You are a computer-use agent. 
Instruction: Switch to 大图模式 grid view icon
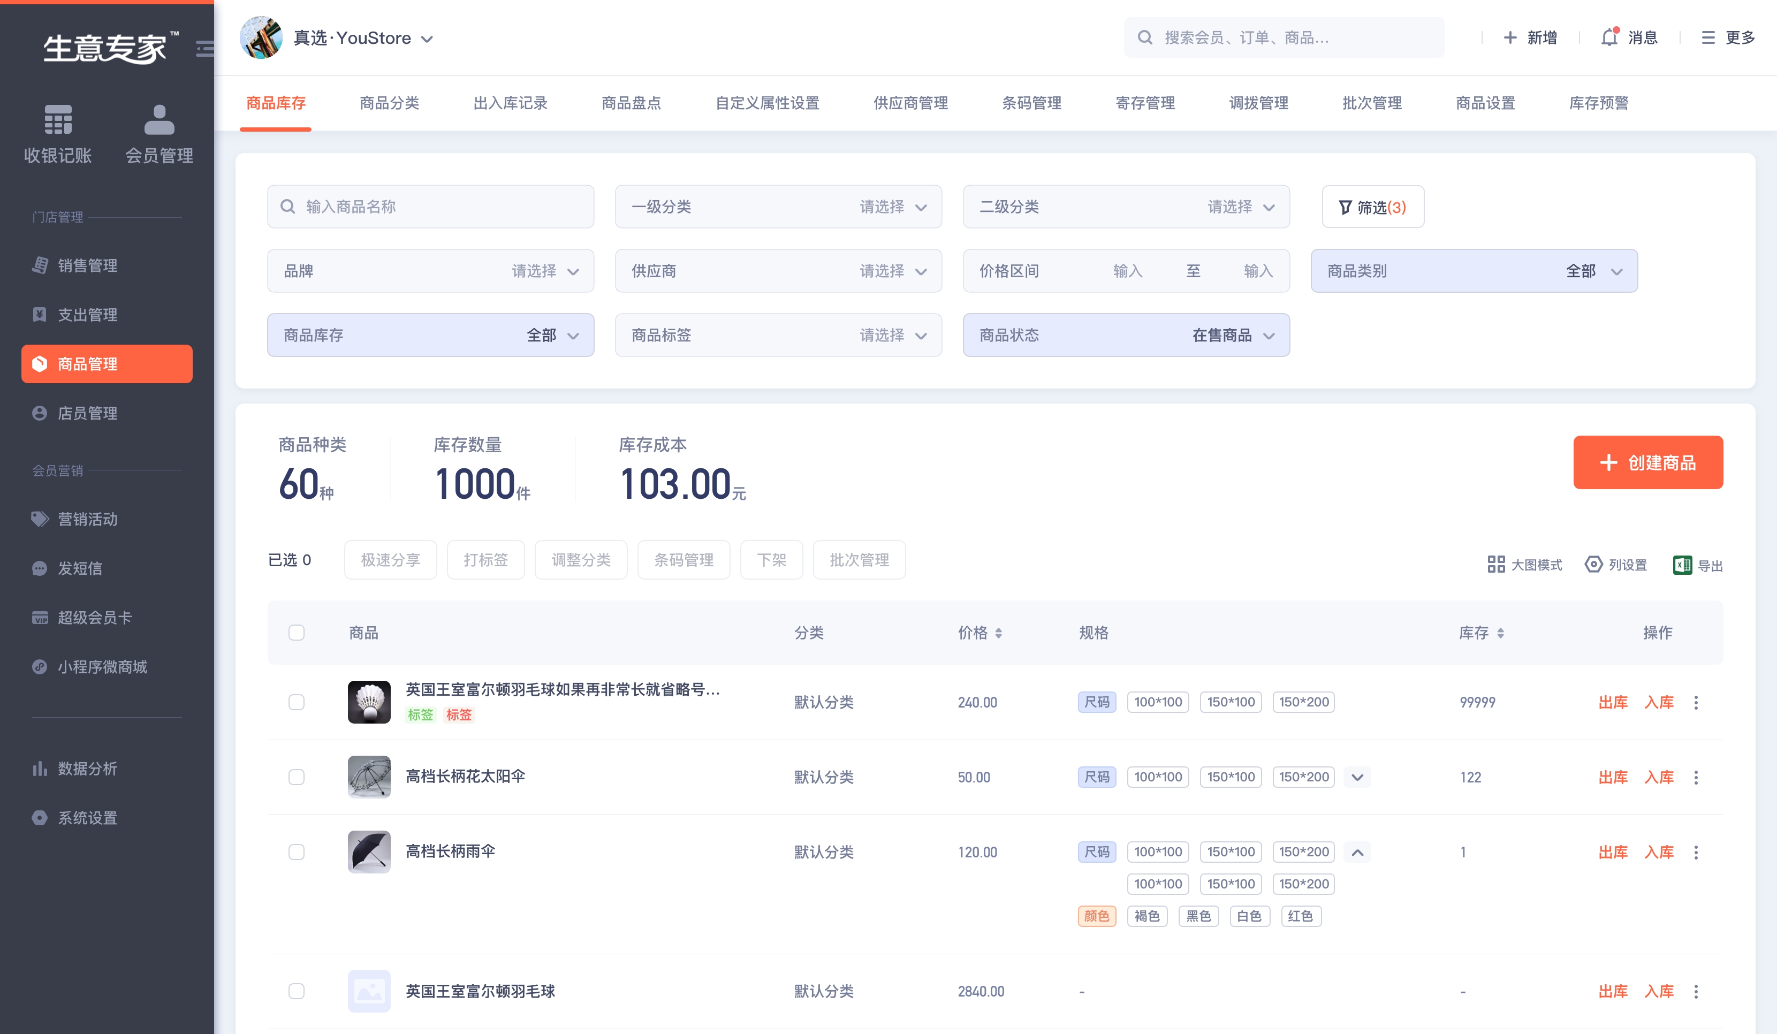1495,564
